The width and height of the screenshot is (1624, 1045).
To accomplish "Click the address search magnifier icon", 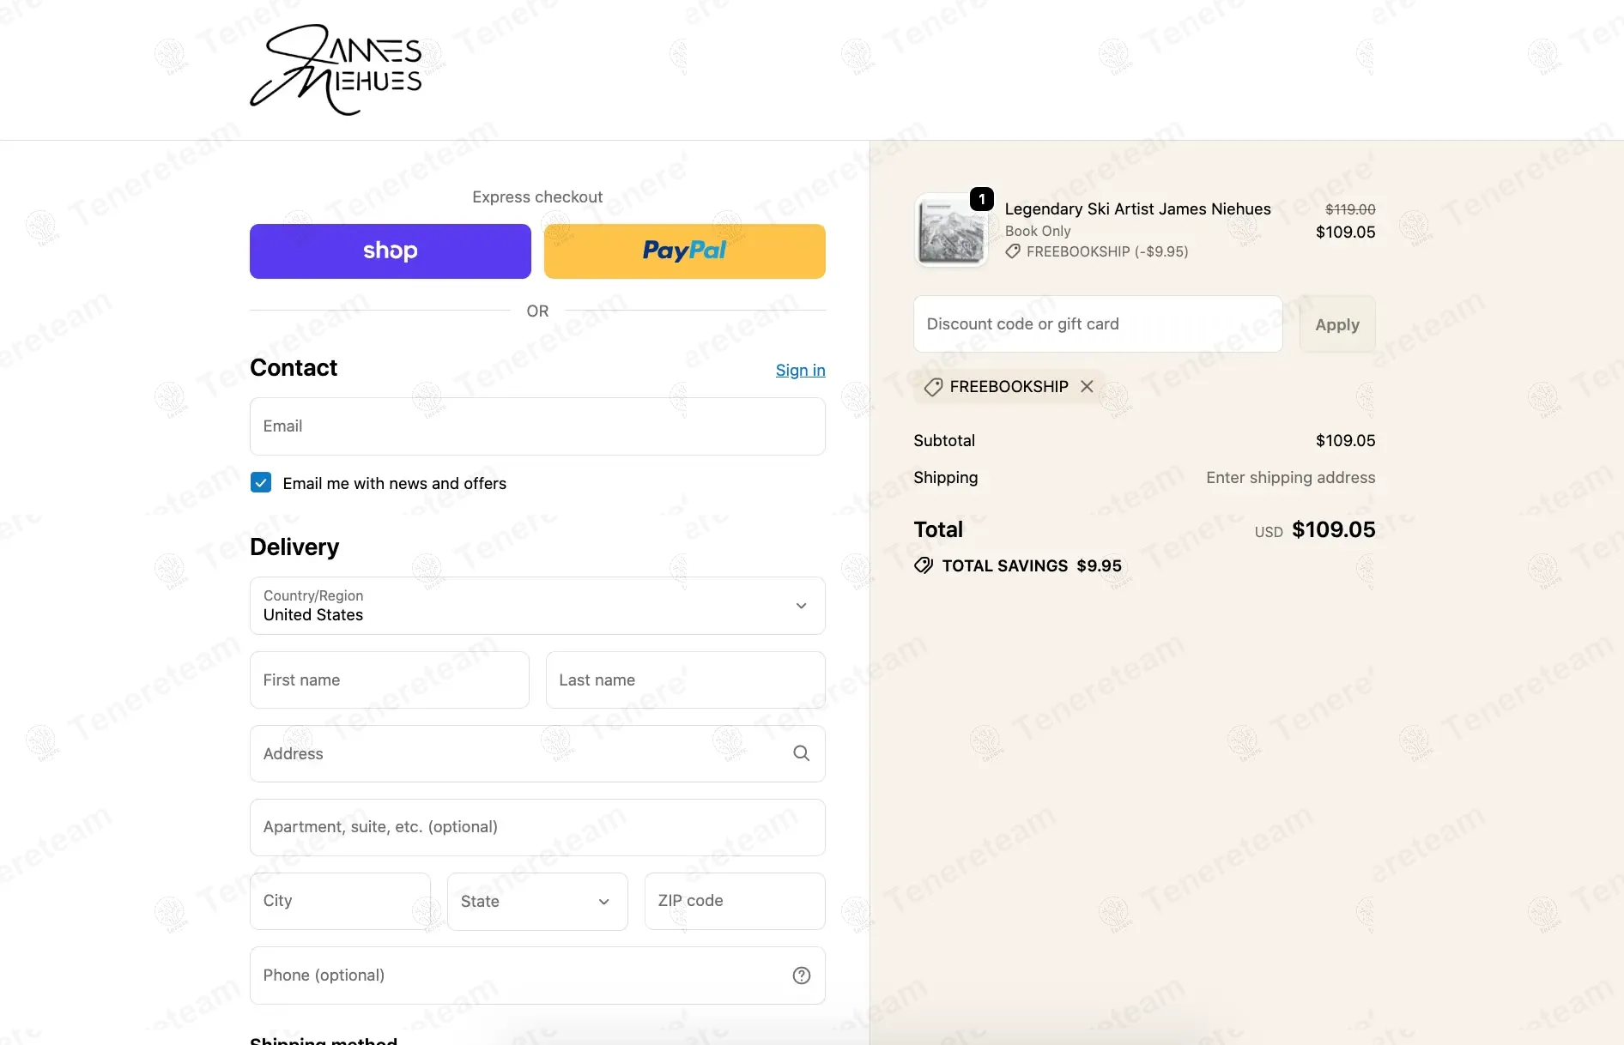I will 801,753.
